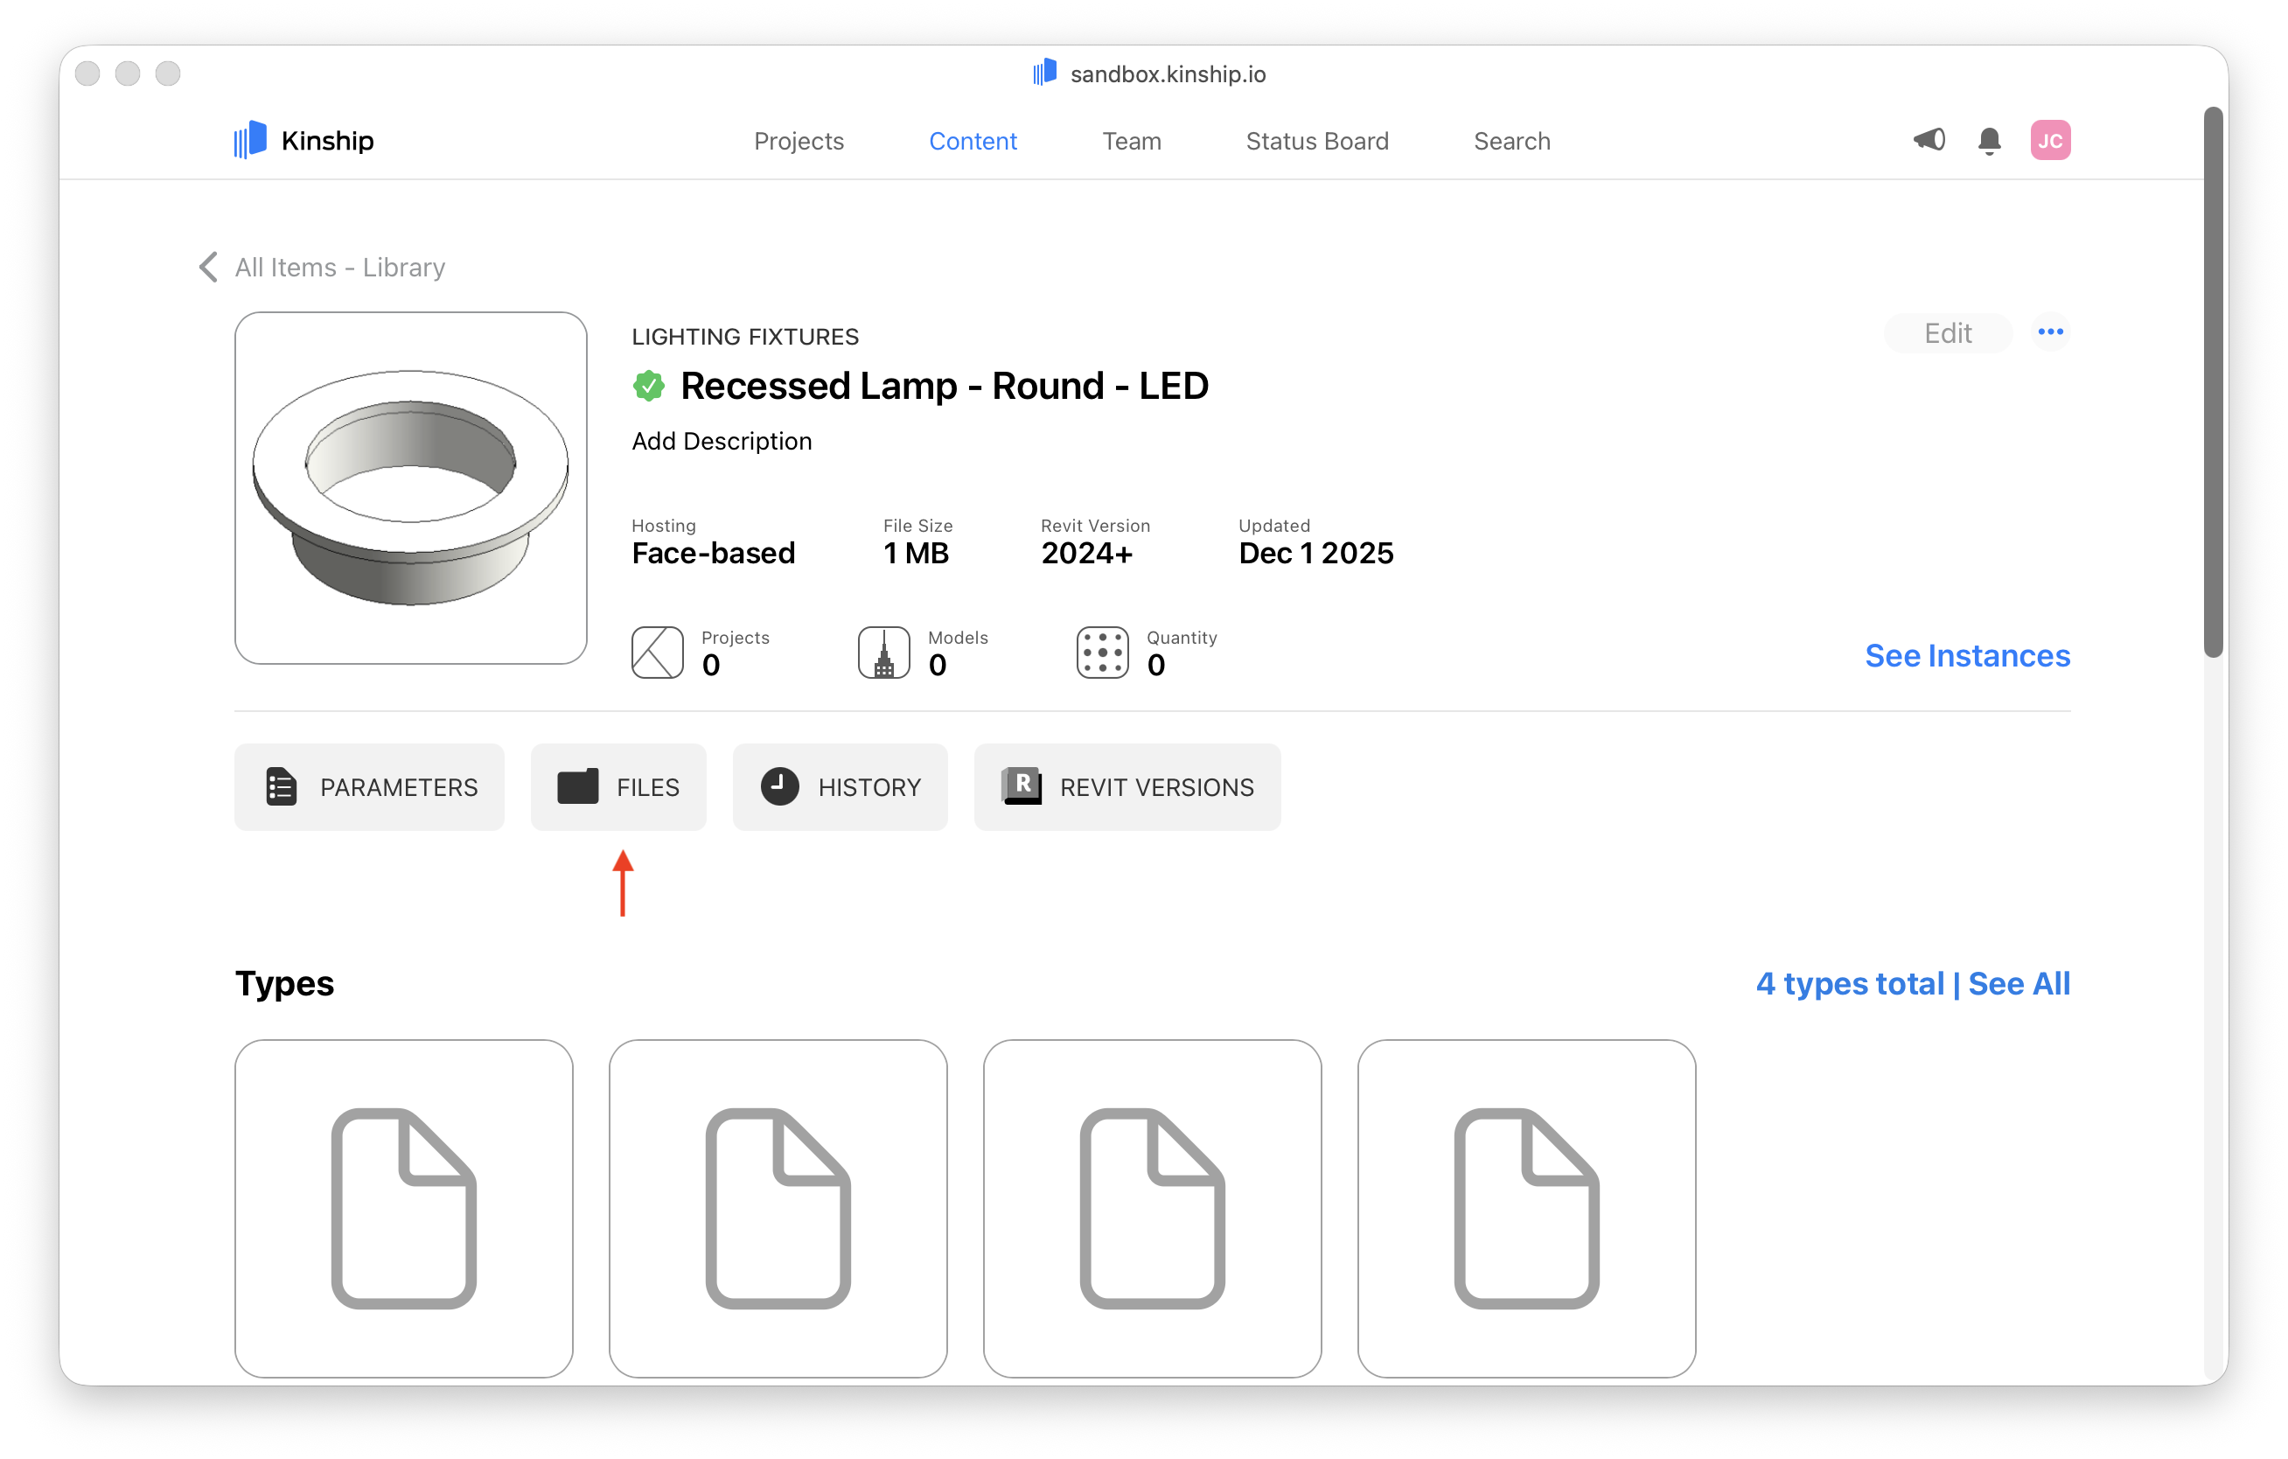Click the See Instances link

tap(1967, 656)
